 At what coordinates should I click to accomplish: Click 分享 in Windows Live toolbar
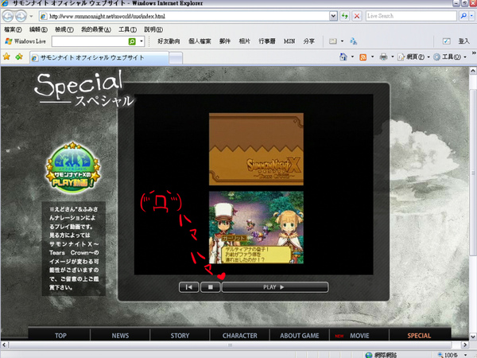click(x=308, y=41)
